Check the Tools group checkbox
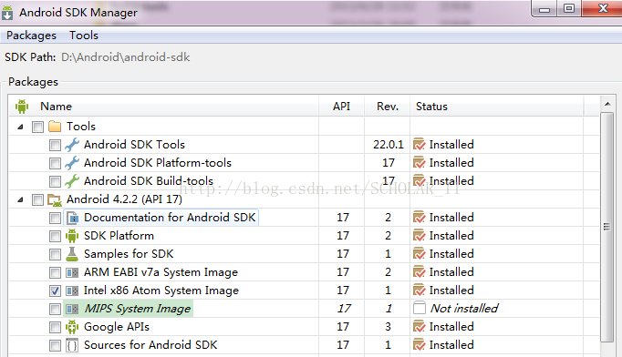The width and height of the screenshot is (622, 357). 37,127
